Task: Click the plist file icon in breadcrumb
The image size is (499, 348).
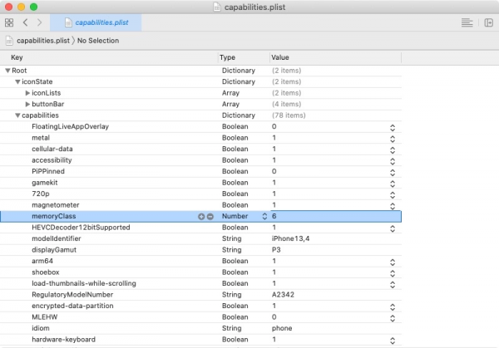Action: click(9, 40)
